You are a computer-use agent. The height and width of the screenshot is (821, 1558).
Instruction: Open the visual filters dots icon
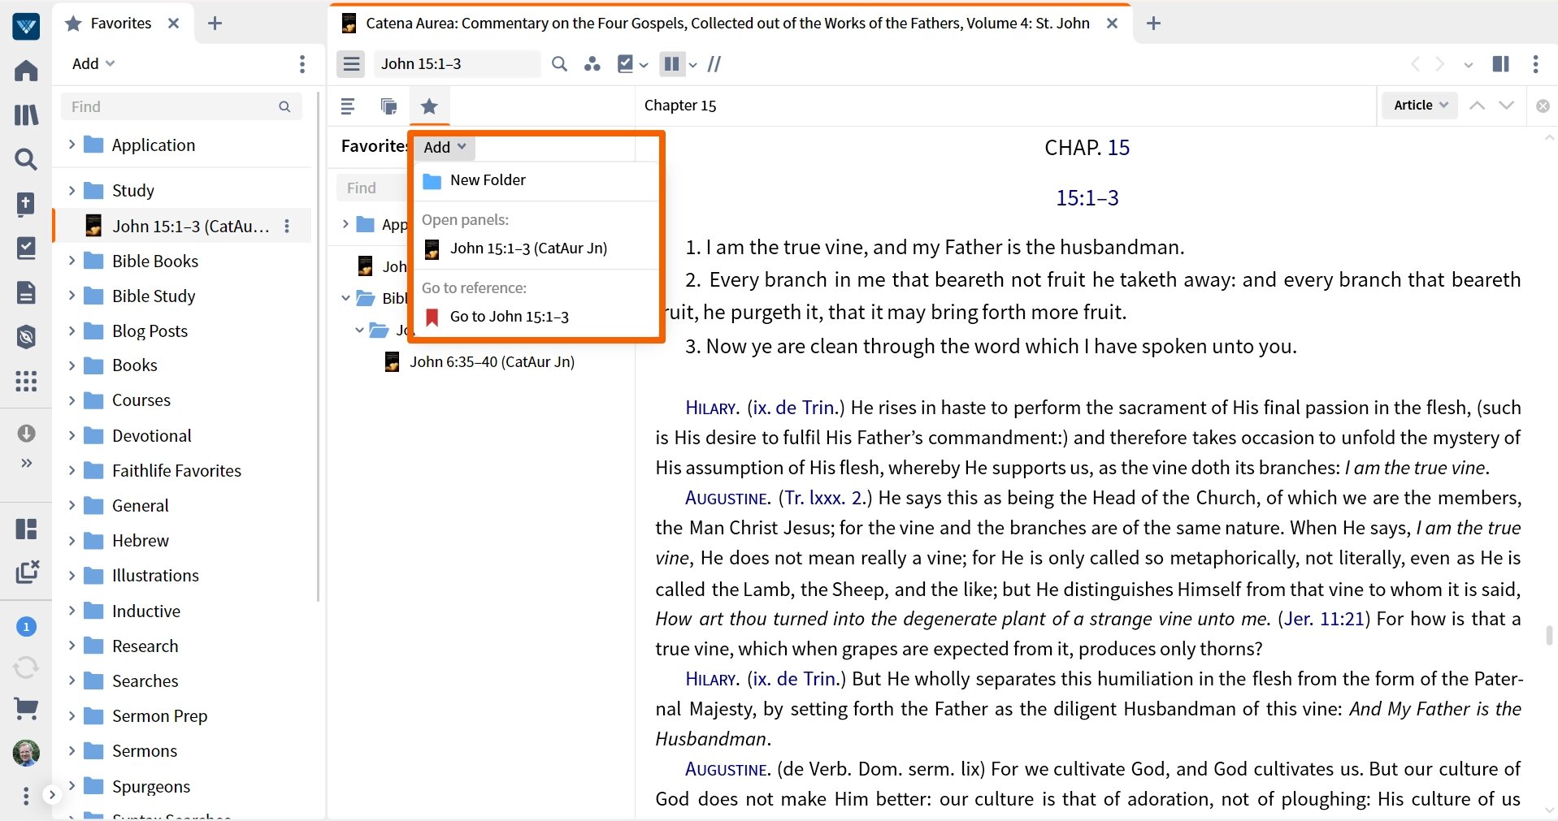tap(592, 63)
